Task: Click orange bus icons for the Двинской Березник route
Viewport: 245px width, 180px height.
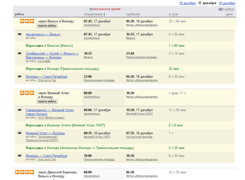Action: [x=24, y=172]
